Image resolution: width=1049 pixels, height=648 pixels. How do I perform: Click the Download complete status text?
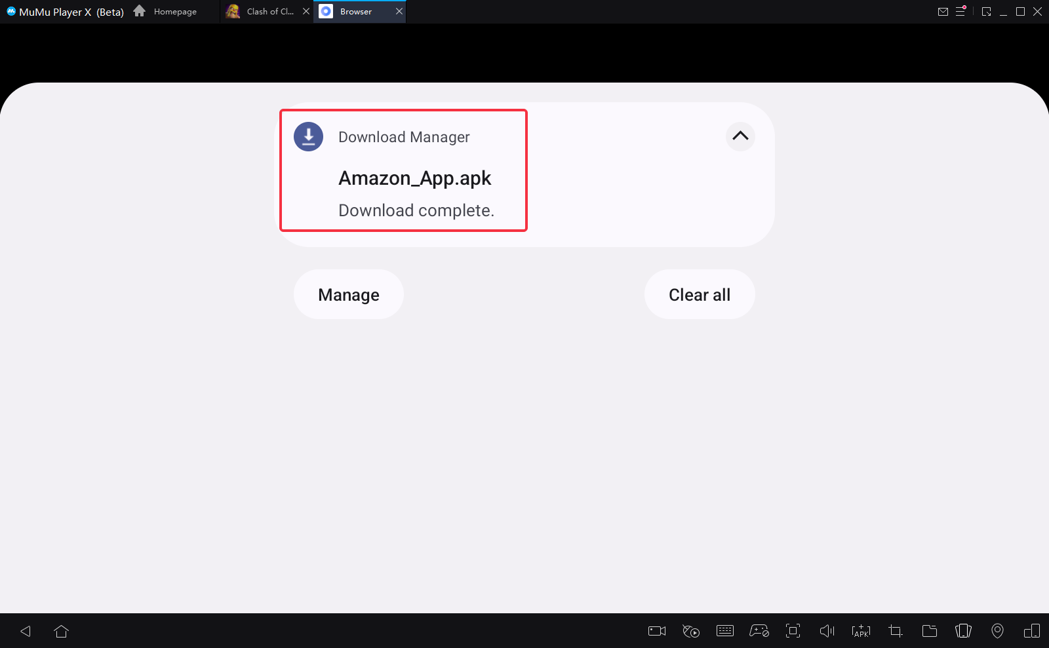pos(416,210)
